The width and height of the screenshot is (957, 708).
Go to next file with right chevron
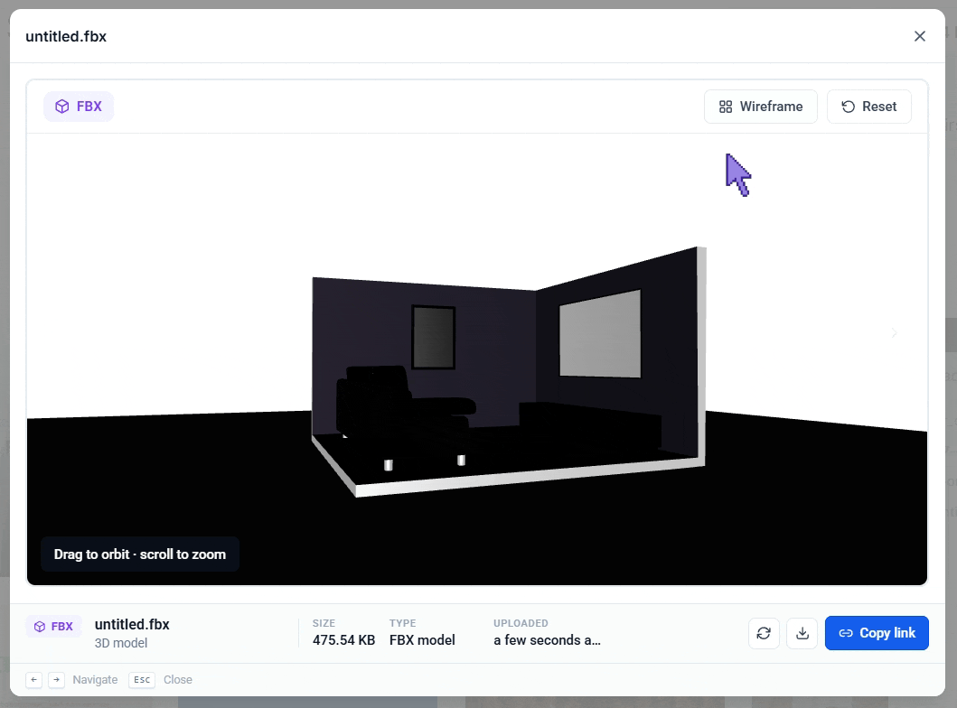(x=894, y=333)
